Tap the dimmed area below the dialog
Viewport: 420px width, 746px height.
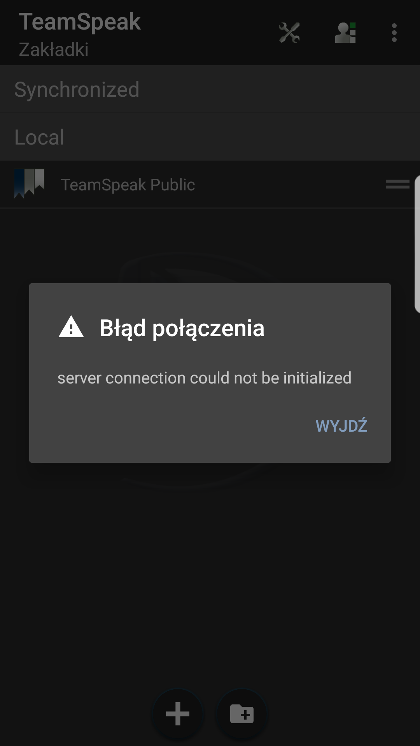coord(210,575)
